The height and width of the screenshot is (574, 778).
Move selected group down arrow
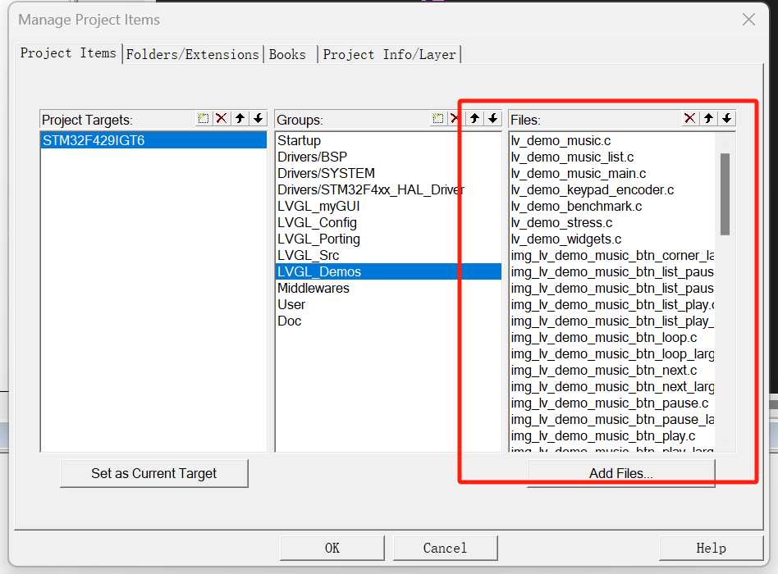(x=492, y=119)
